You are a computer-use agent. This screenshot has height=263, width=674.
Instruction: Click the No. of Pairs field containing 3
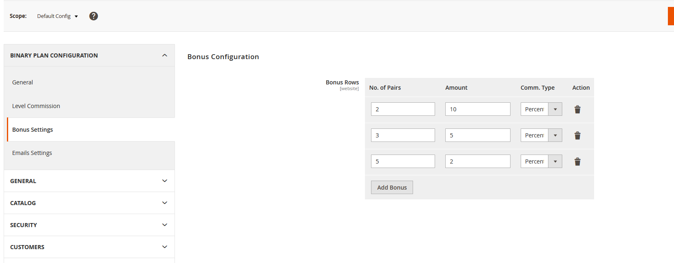403,135
